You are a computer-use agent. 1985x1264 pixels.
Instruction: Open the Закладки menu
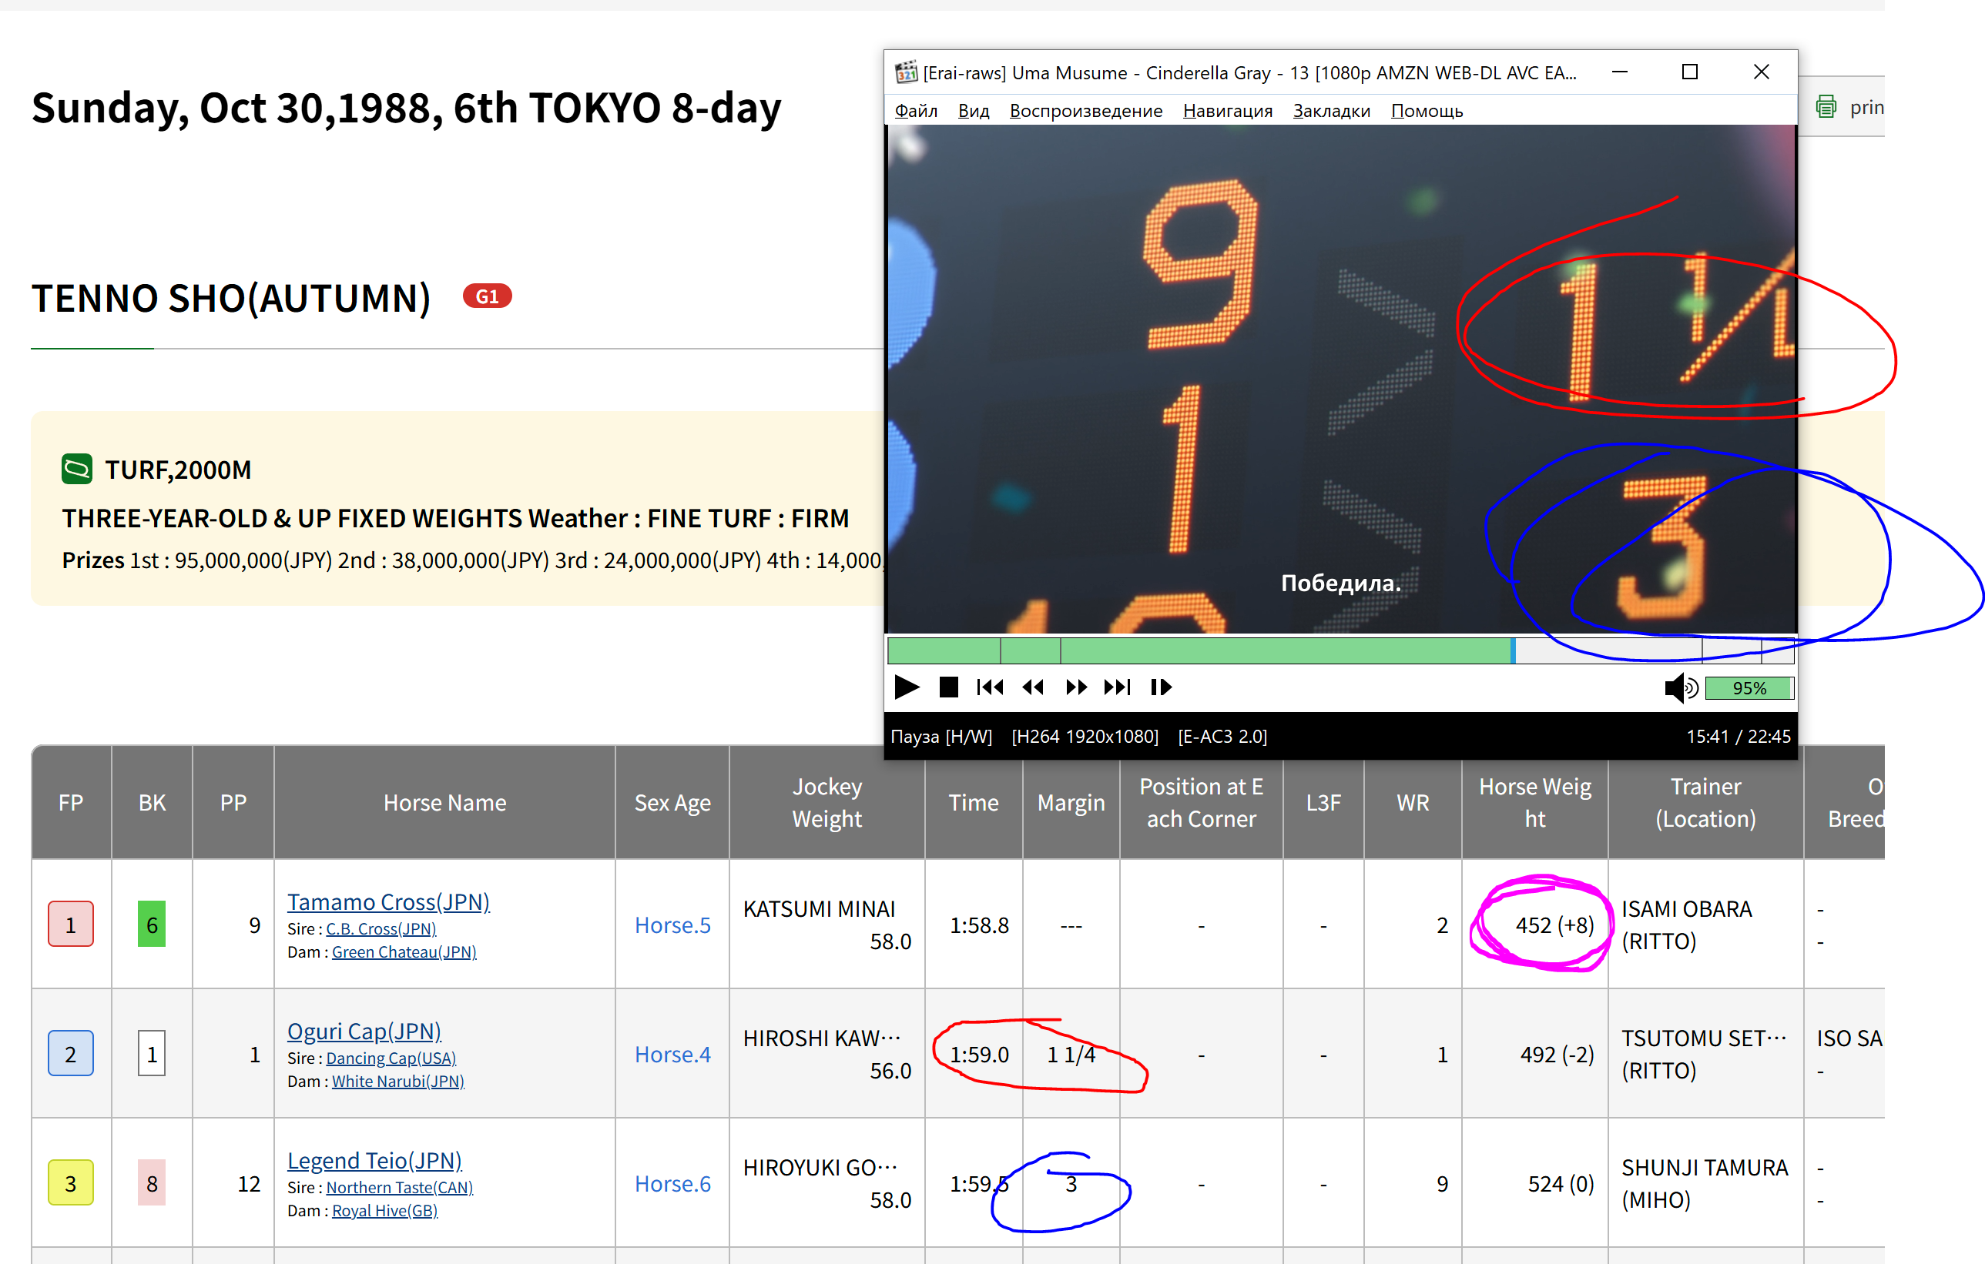(1330, 110)
